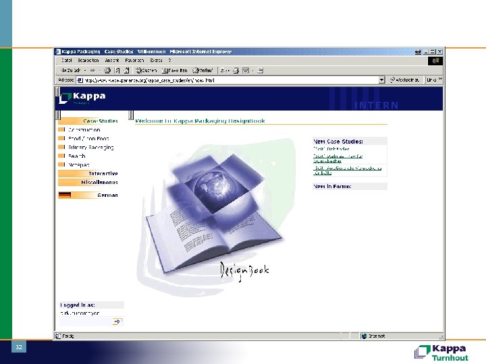This screenshot has height=364, width=486.
Task: Click the Internet zone globe icon
Action: (364, 336)
